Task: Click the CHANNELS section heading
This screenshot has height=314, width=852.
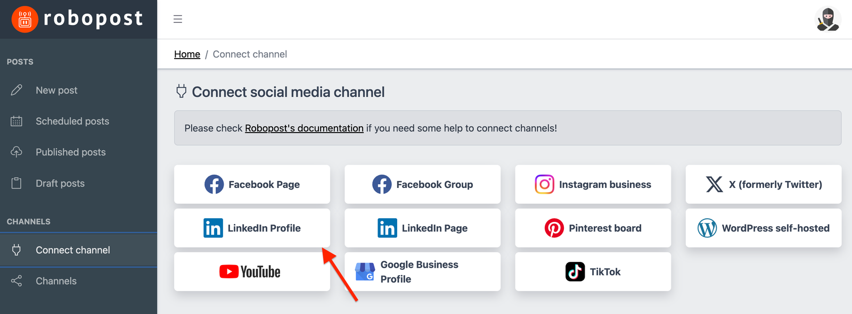Action: point(29,221)
